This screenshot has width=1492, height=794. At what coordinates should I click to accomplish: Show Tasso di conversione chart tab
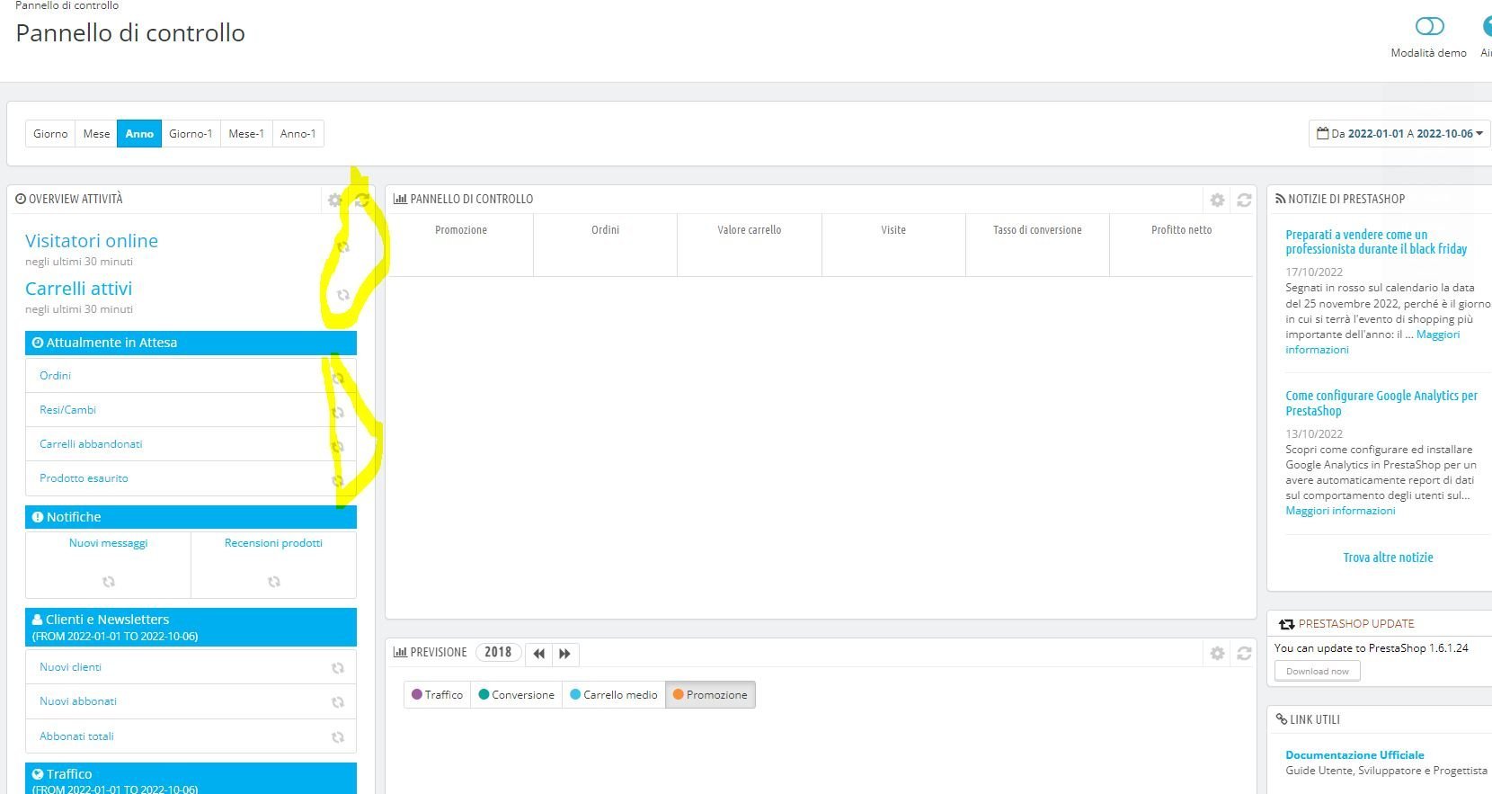pyautogui.click(x=1037, y=245)
